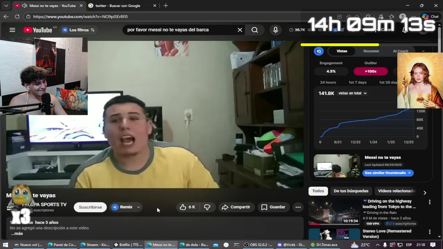Open the Windows Start menu

pyautogui.click(x=6, y=245)
